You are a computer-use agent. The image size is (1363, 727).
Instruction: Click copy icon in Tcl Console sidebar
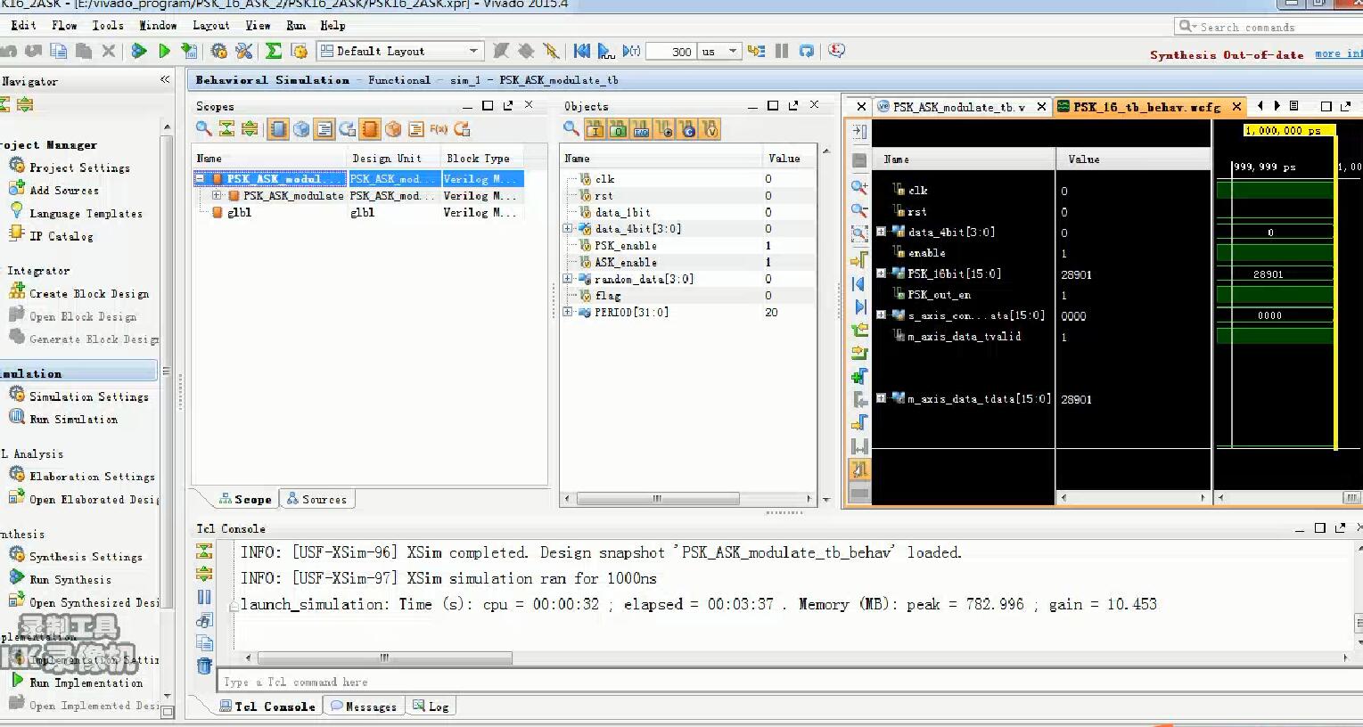pos(204,642)
